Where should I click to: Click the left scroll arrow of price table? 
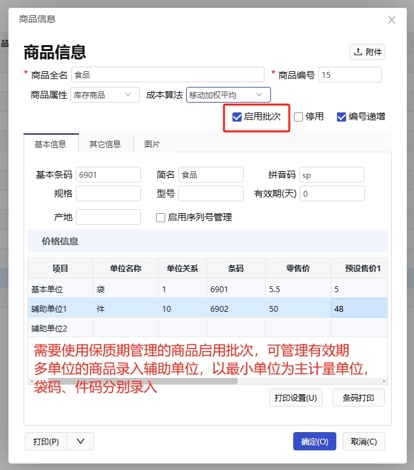click(32, 381)
